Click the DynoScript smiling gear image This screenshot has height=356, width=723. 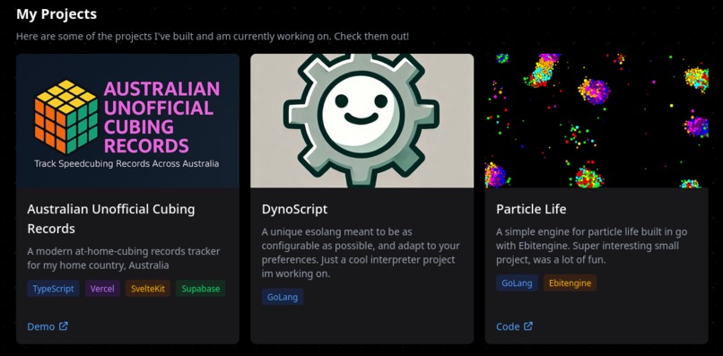(x=362, y=121)
